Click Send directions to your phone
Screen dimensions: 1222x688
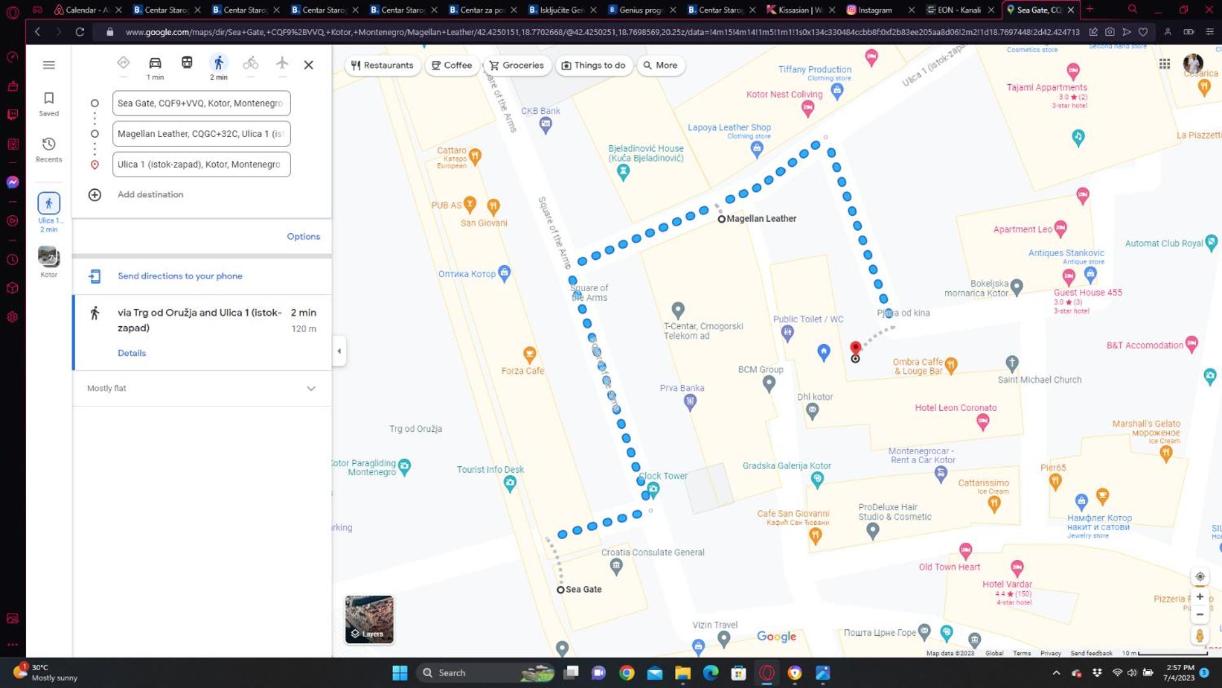(x=180, y=276)
